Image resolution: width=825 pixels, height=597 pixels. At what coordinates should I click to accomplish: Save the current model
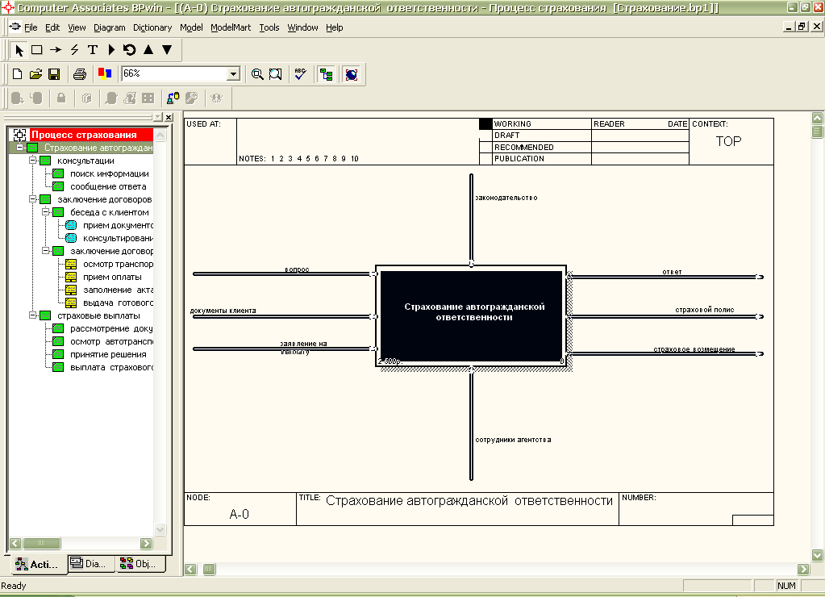(x=54, y=74)
